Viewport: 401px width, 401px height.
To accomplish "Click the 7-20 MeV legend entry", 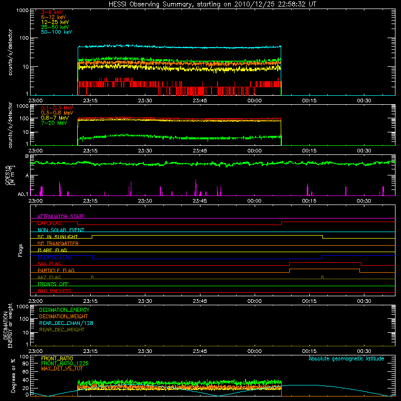I will (x=54, y=123).
